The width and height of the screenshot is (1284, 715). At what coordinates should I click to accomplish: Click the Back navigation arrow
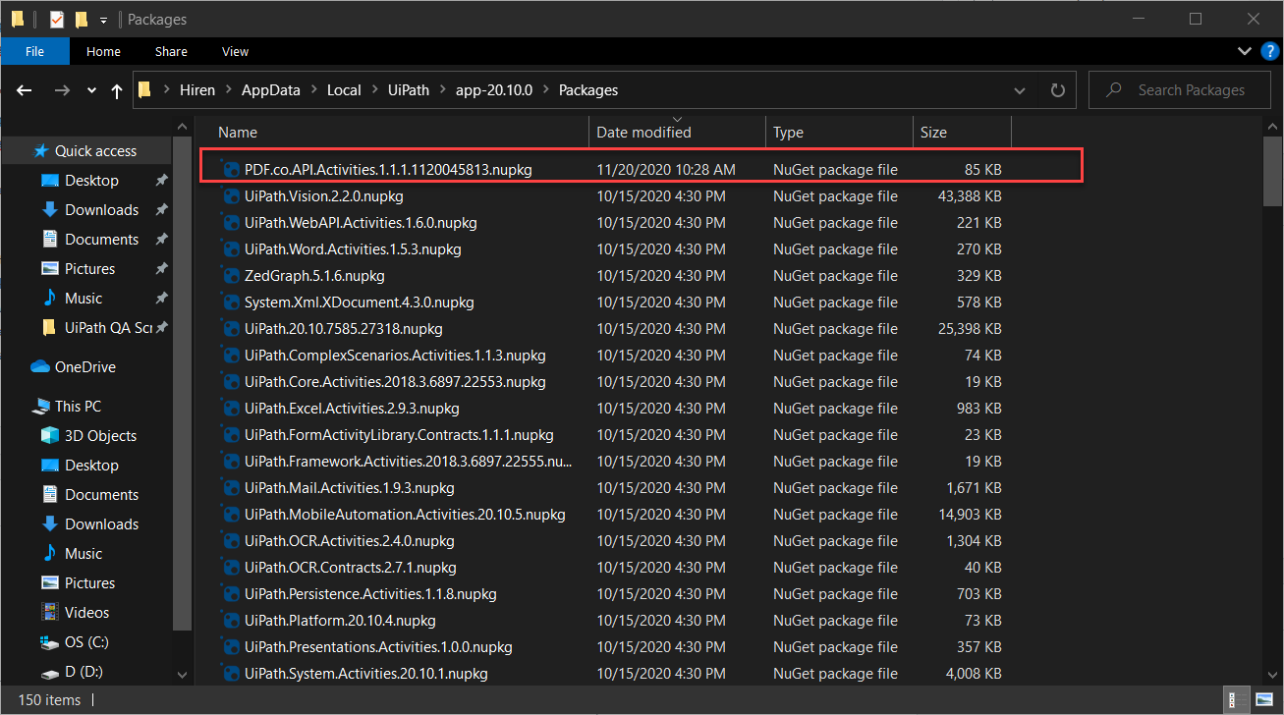click(26, 90)
